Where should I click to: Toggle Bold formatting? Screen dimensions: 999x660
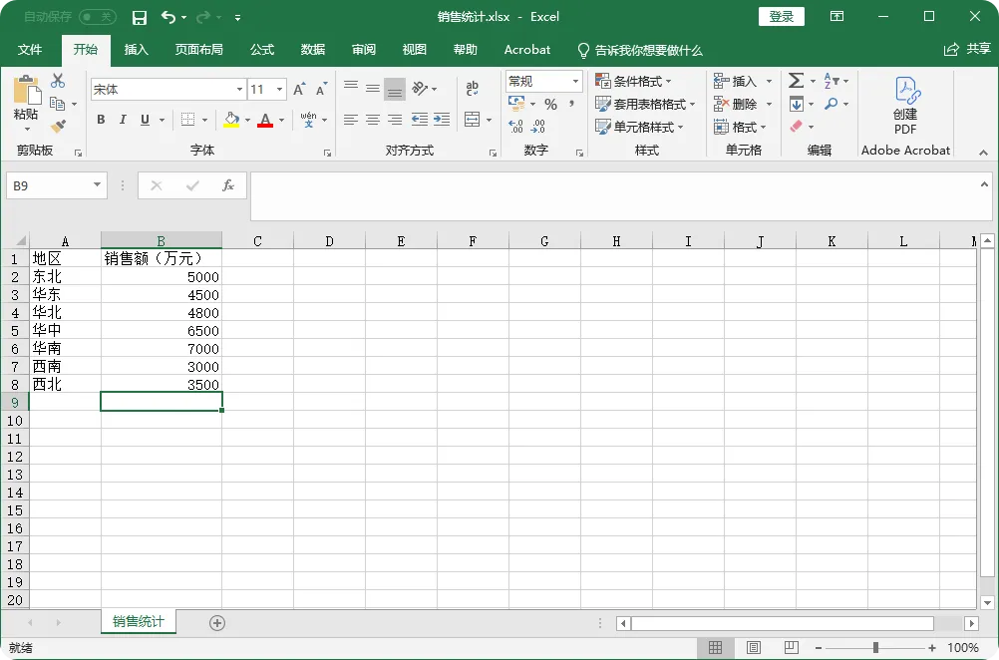click(x=101, y=119)
